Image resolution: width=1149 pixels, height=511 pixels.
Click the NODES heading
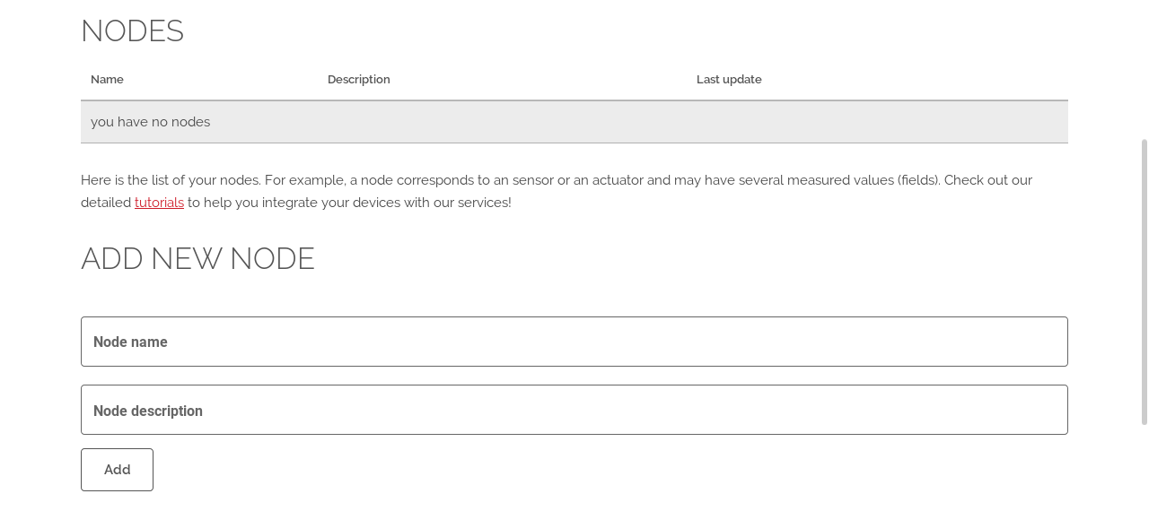pyautogui.click(x=132, y=31)
